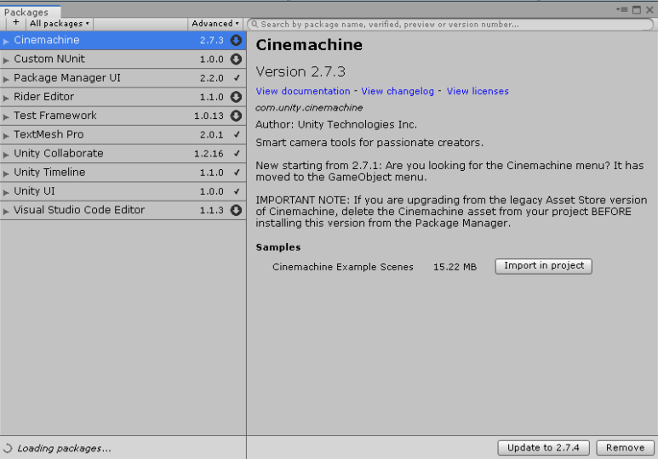Image resolution: width=658 pixels, height=459 pixels.
Task: Click the Author: Unity Technologies Inc. line
Action: point(336,125)
